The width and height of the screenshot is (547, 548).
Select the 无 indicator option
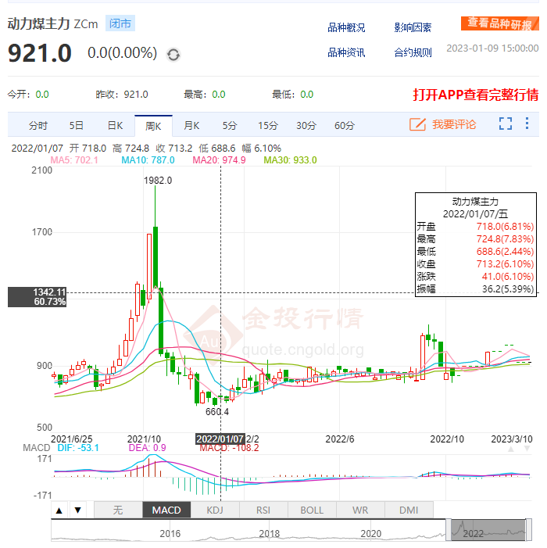coord(118,510)
